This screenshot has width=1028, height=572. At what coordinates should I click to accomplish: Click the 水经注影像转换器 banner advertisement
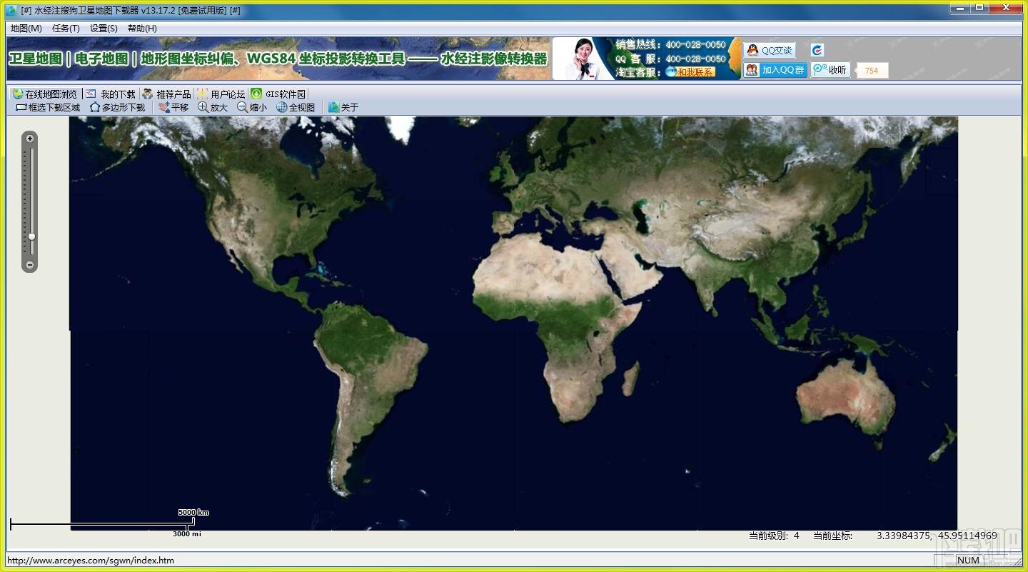(278, 59)
